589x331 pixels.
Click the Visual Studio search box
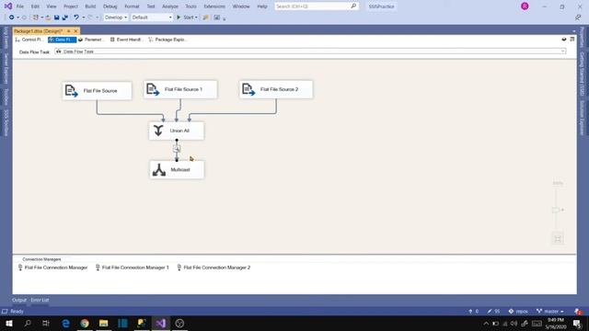317,6
